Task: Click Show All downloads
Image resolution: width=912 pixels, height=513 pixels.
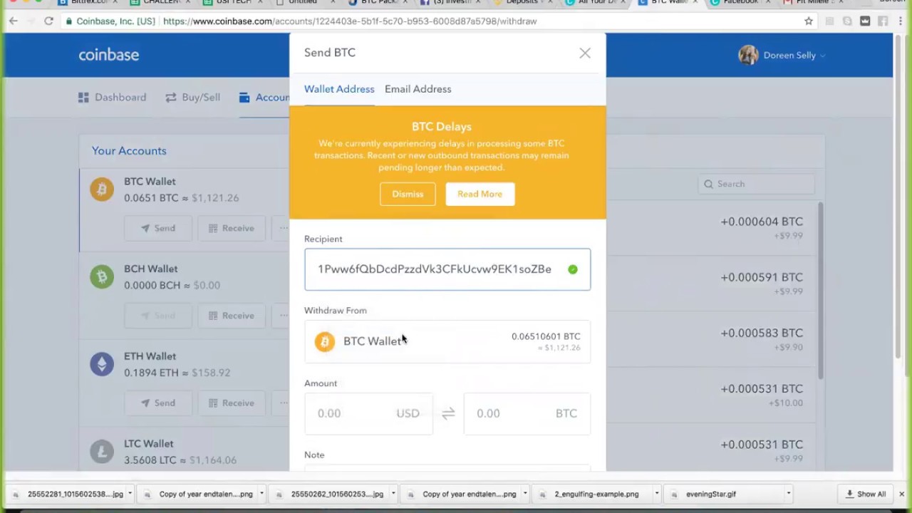Action: (866, 494)
